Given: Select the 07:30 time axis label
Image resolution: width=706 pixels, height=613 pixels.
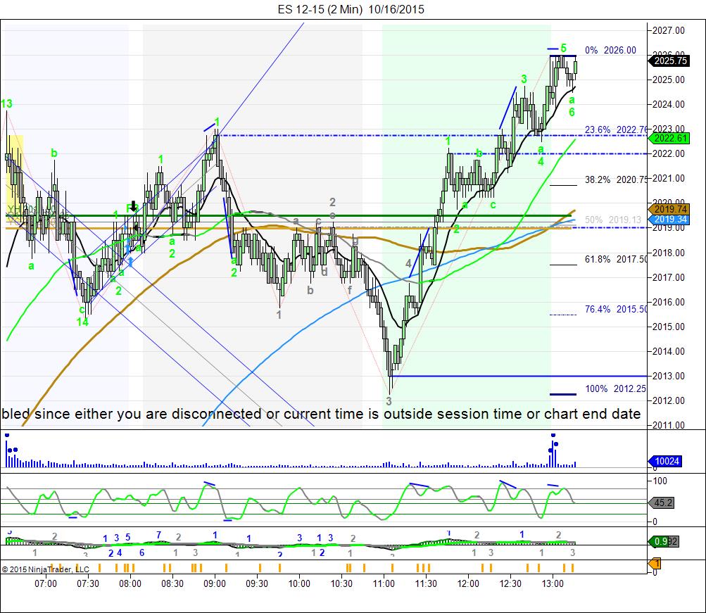Looking at the screenshot, I should tap(88, 583).
